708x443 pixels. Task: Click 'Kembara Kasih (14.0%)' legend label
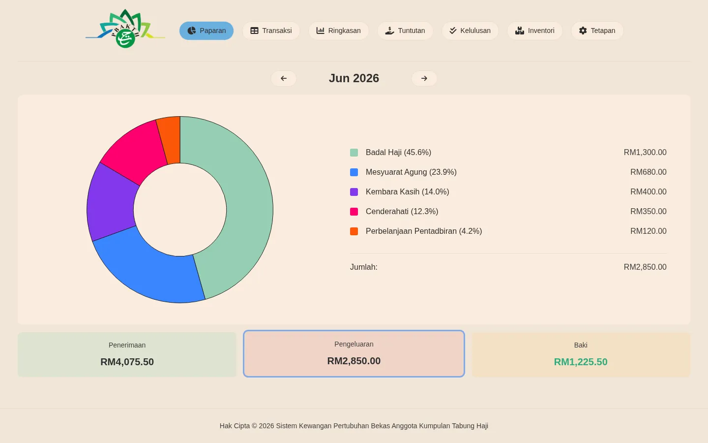click(x=408, y=192)
